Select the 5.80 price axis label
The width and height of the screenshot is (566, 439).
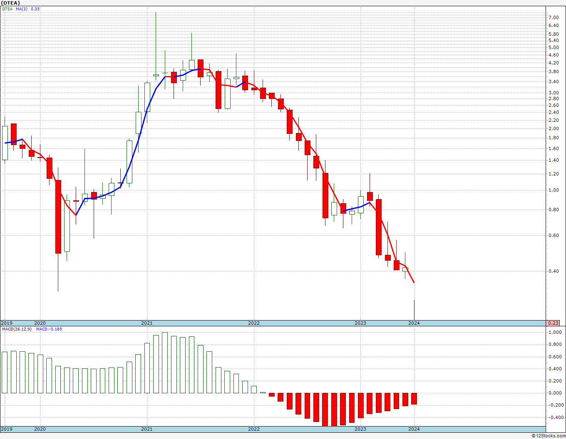554,34
